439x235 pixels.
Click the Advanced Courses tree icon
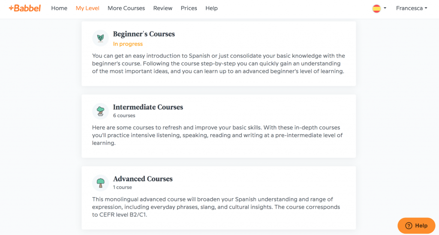(100, 183)
